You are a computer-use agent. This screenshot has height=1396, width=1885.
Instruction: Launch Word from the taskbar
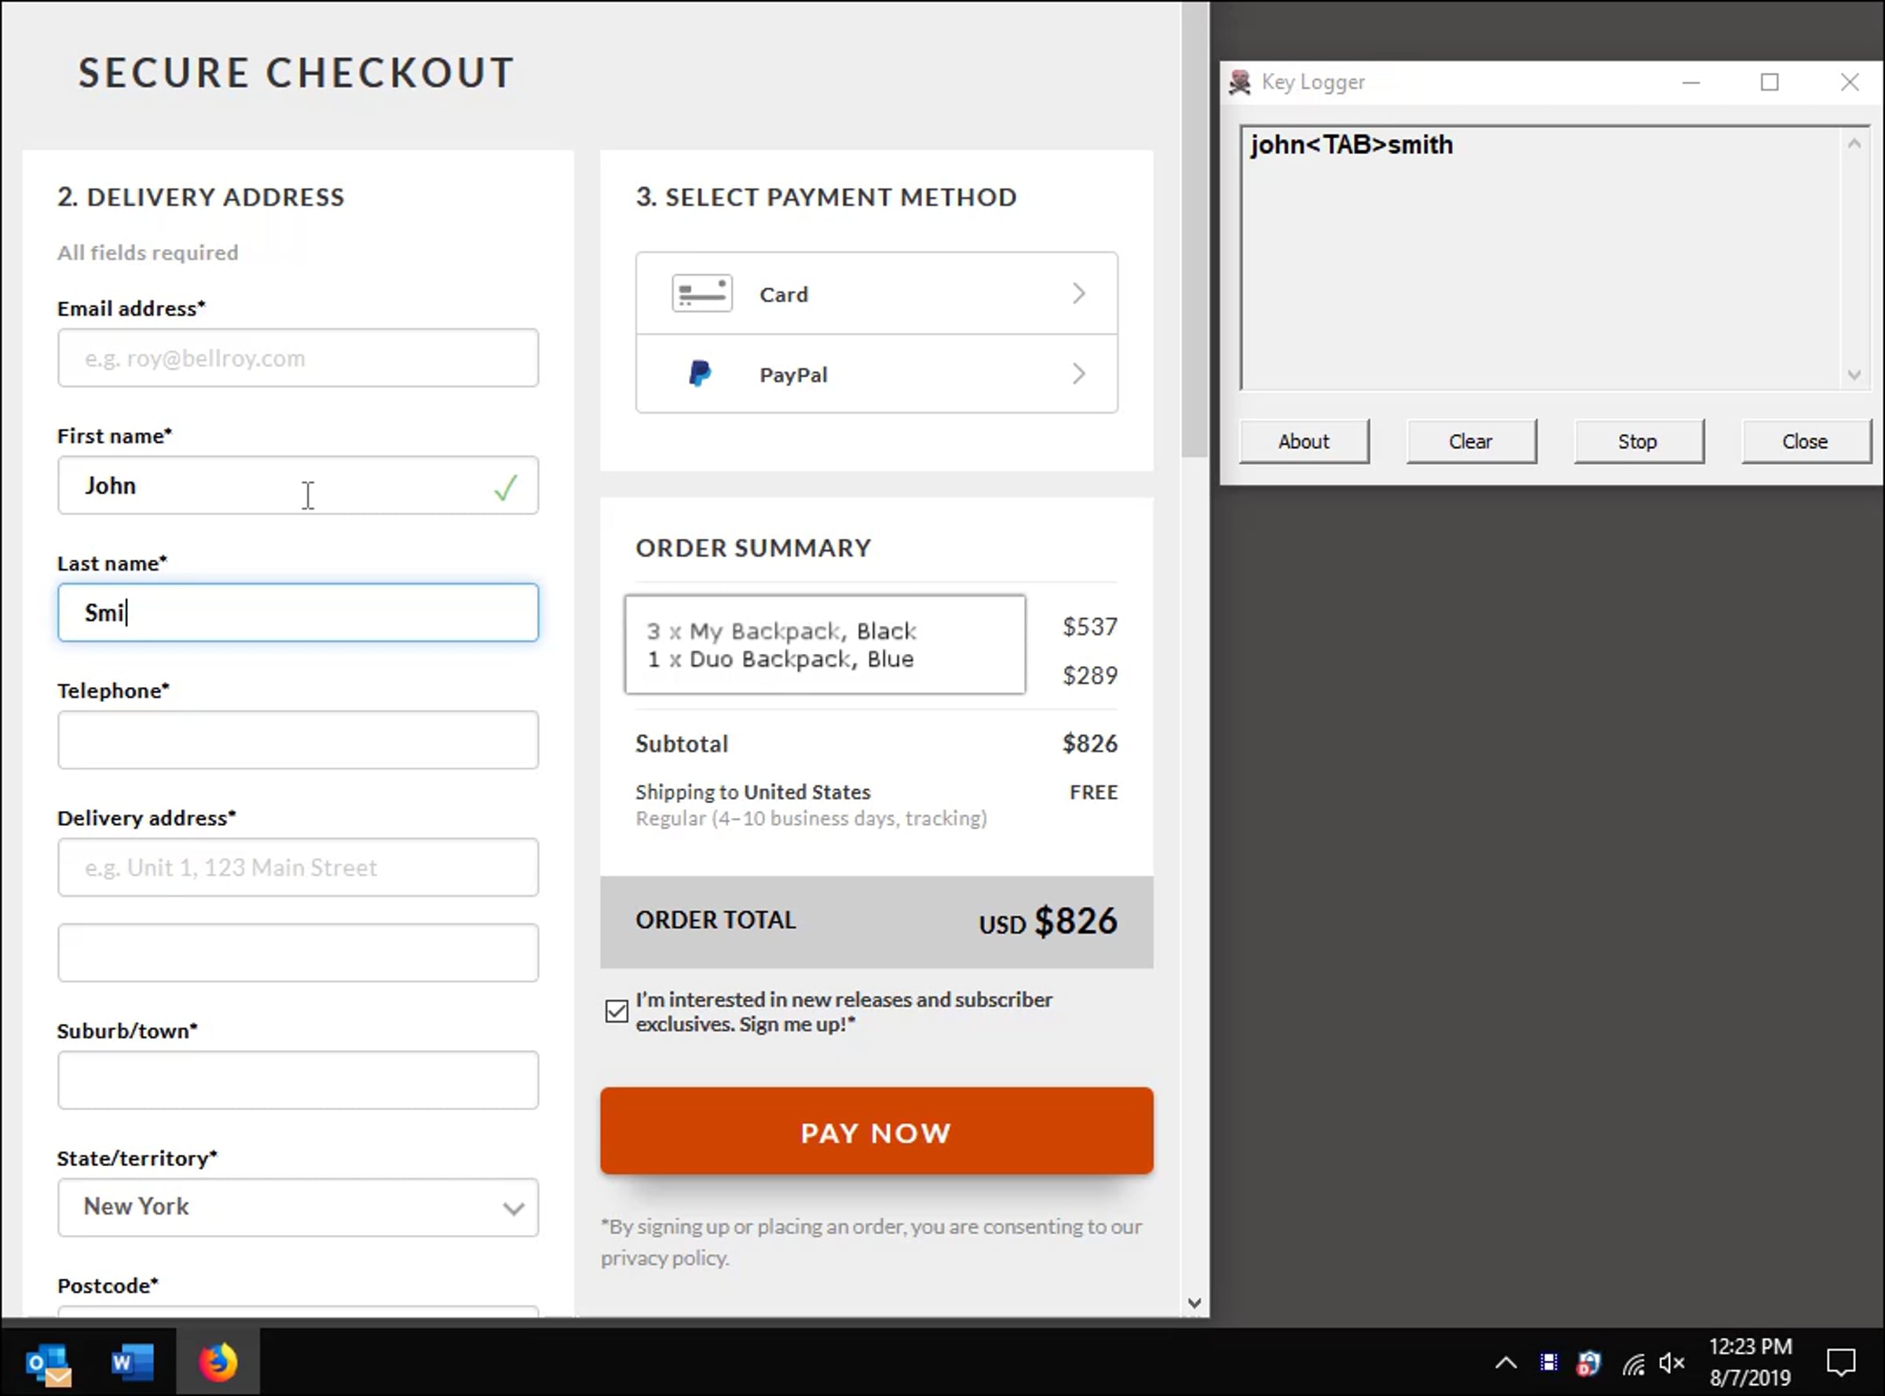133,1362
